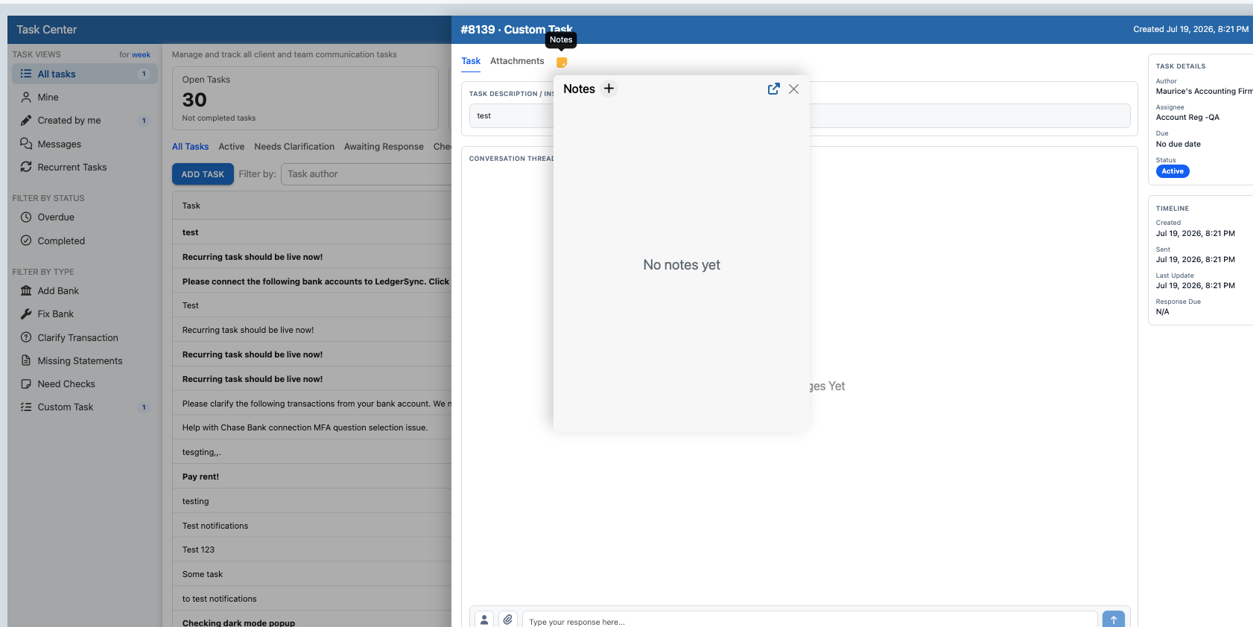Filter by Fix Bank type label
The height and width of the screenshot is (627, 1253).
click(56, 314)
